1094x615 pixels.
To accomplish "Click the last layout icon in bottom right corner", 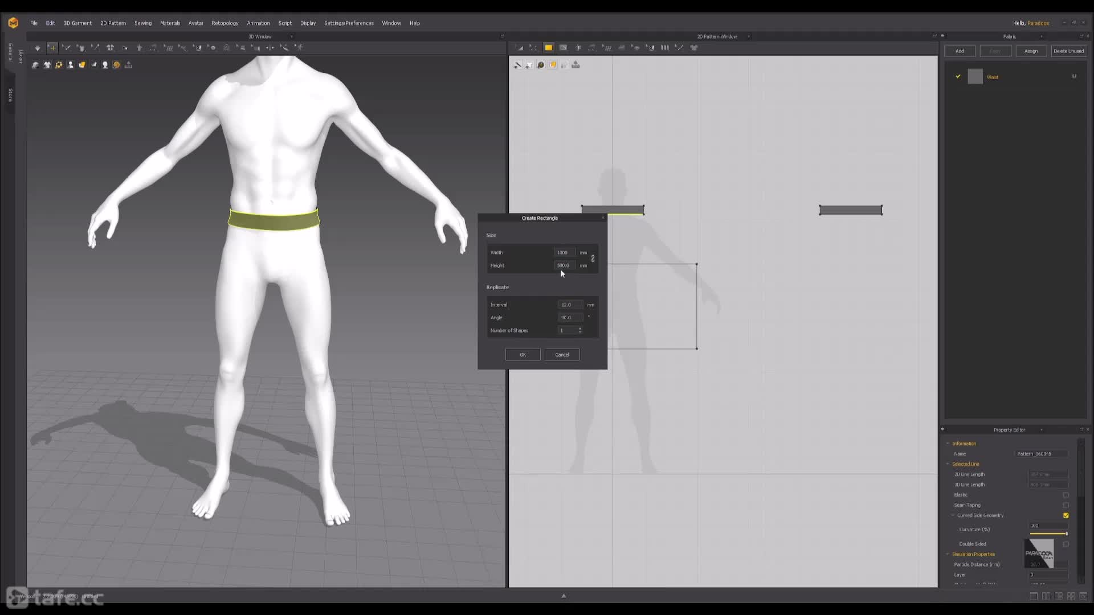I will [x=1084, y=596].
